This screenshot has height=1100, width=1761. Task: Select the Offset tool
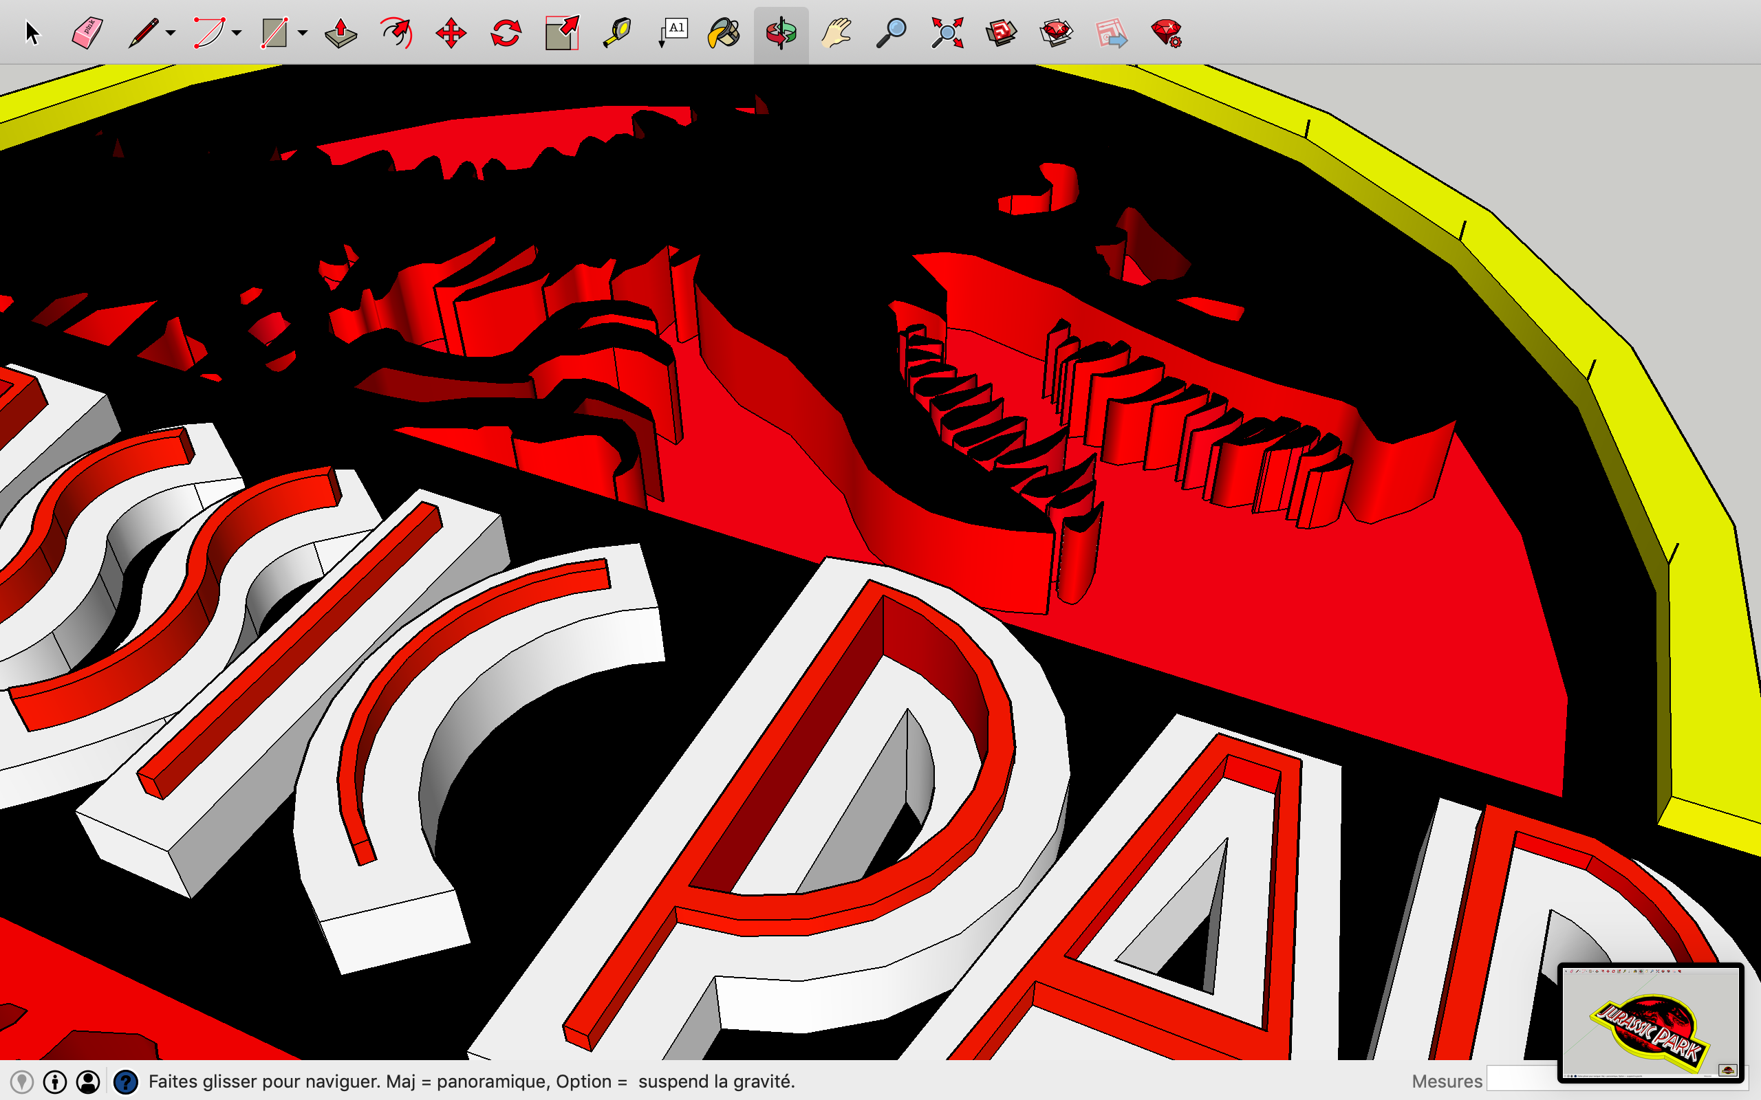pos(396,33)
